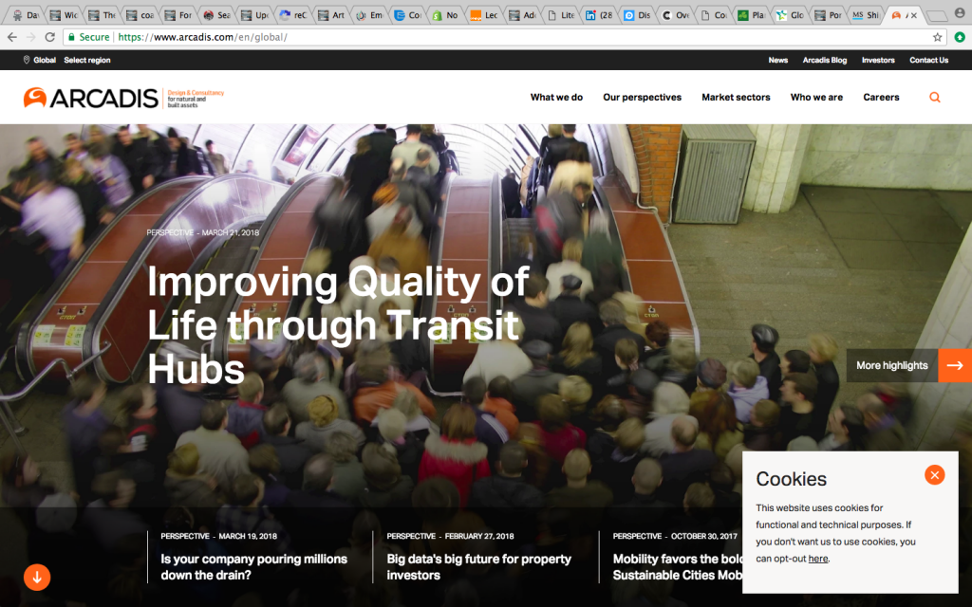Click the green extension icon in toolbar
This screenshot has height=607, width=972.
(x=959, y=37)
